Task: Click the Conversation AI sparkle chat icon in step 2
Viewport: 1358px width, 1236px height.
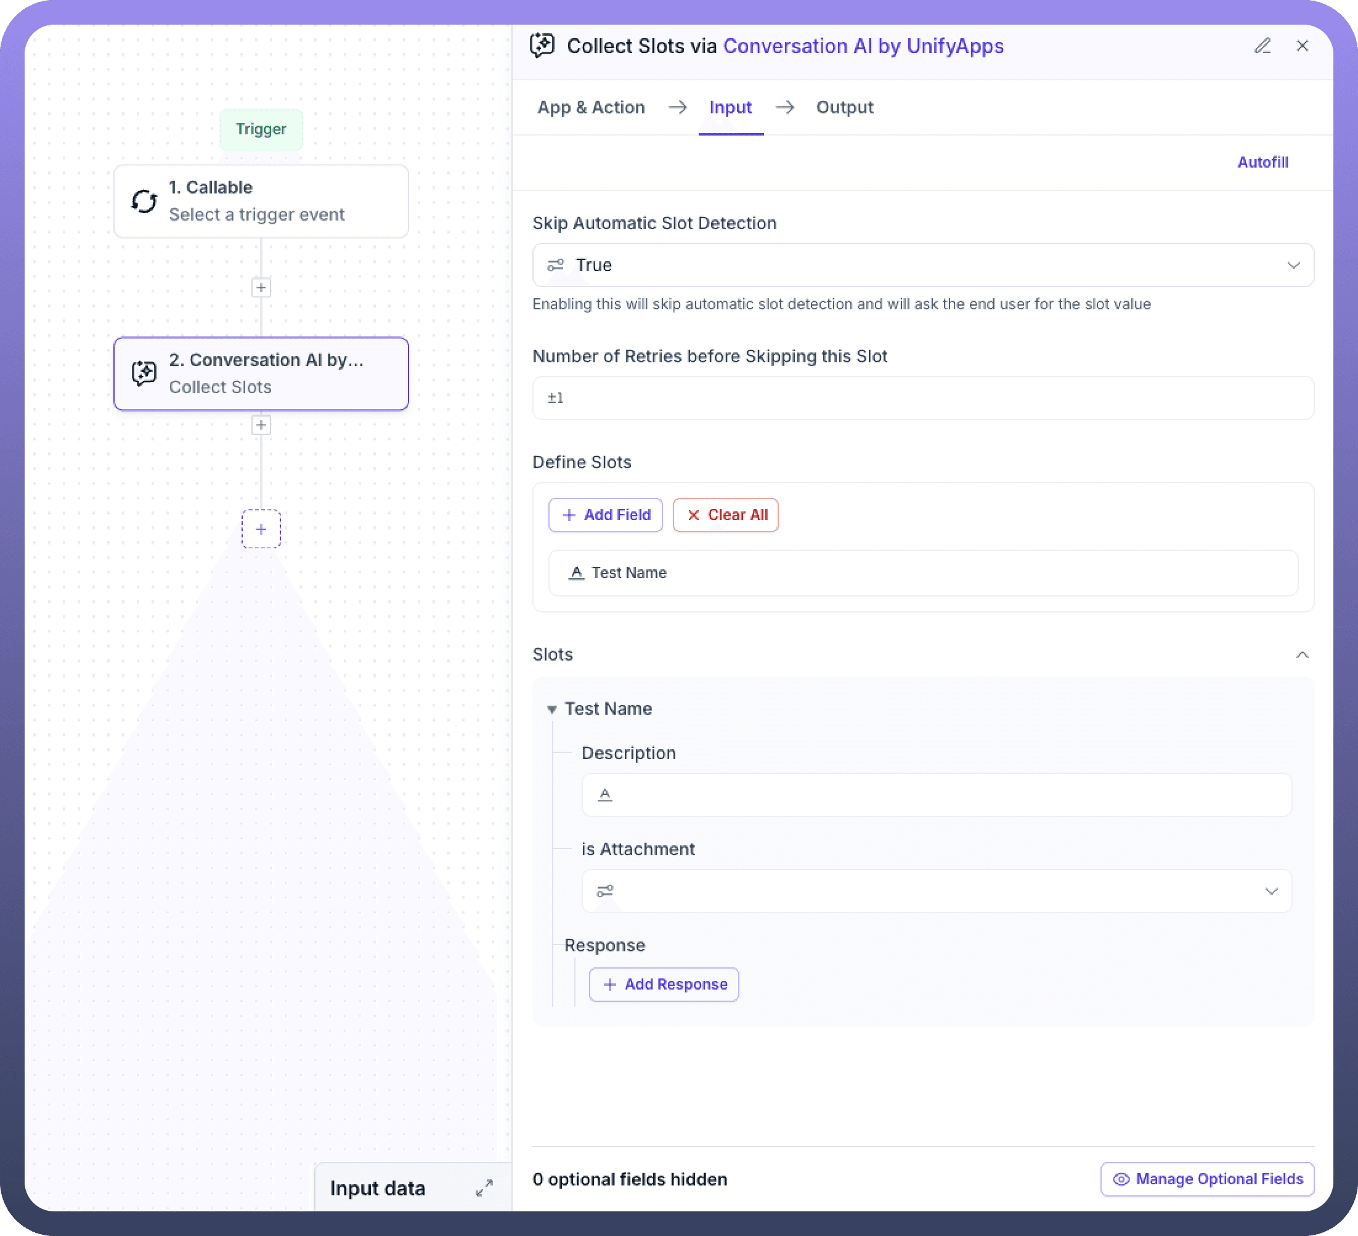Action: (x=144, y=373)
